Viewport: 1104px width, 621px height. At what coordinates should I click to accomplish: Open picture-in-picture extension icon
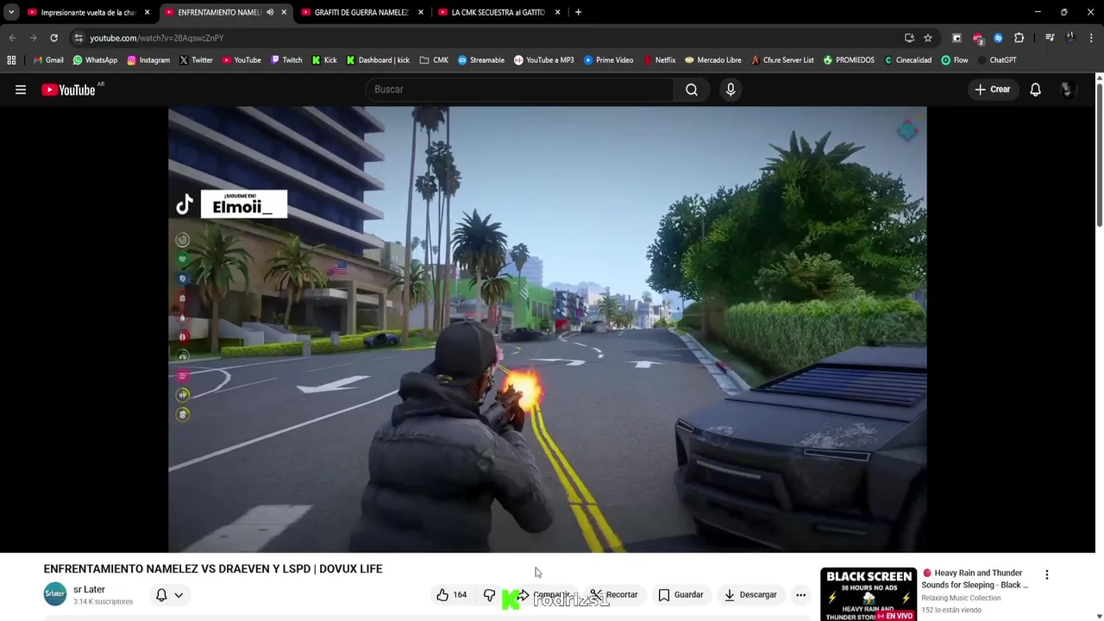click(957, 38)
